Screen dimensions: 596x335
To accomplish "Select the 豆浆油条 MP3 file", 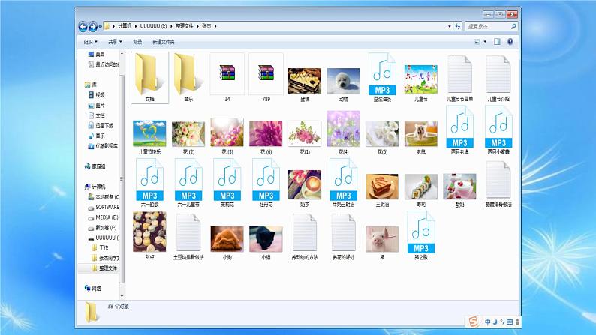I will (382, 78).
